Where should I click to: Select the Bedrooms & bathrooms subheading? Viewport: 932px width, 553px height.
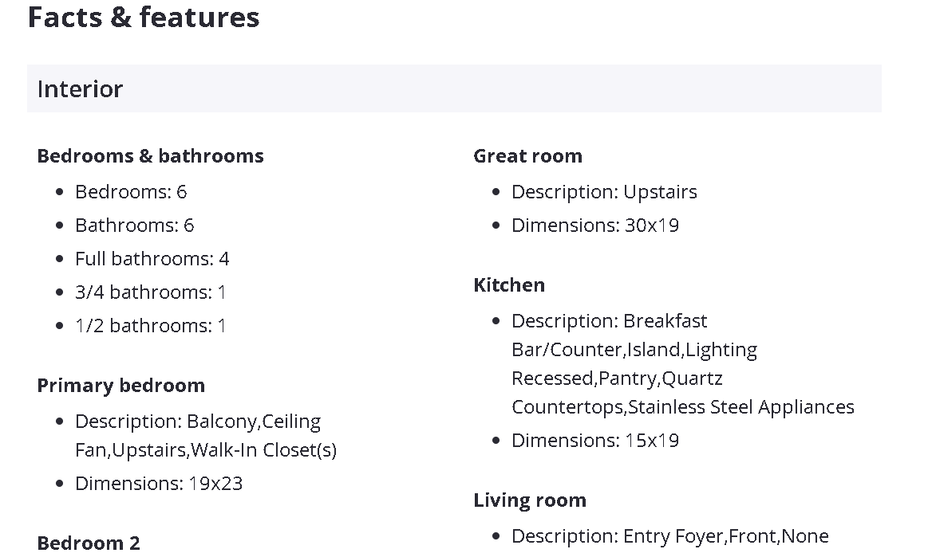150,155
